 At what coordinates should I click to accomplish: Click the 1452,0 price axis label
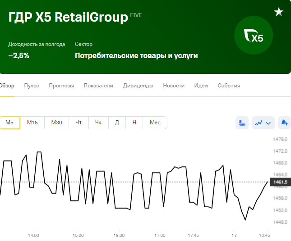tap(280, 210)
